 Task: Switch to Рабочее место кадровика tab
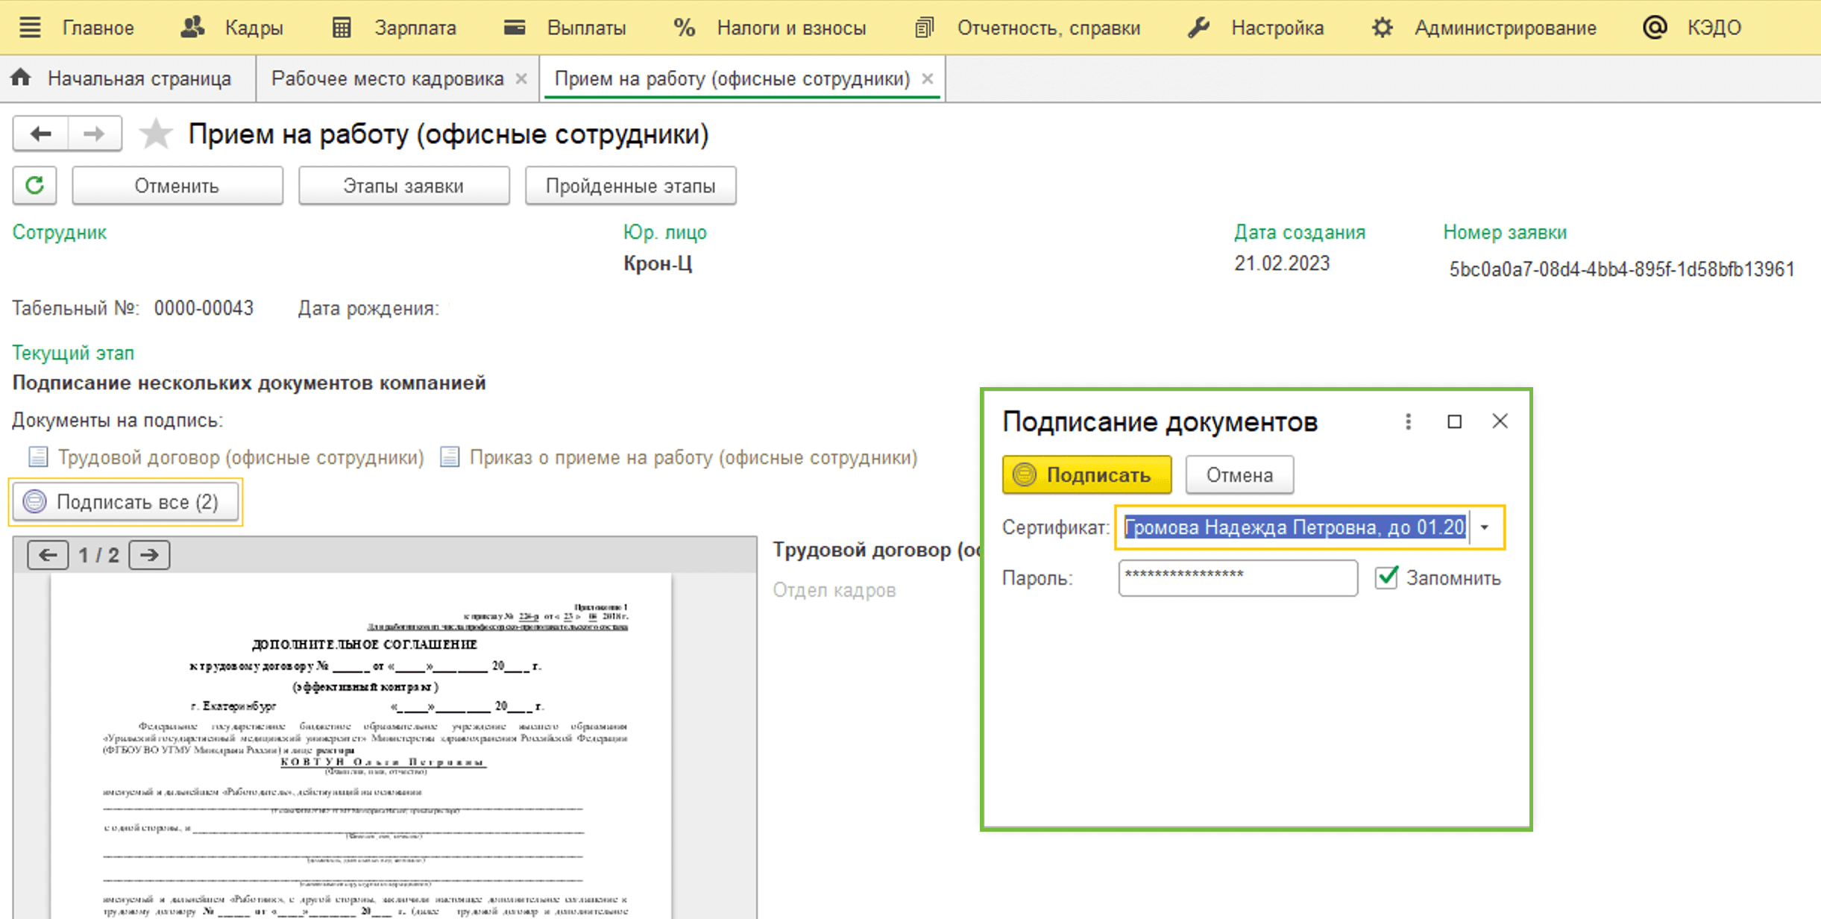point(387,78)
